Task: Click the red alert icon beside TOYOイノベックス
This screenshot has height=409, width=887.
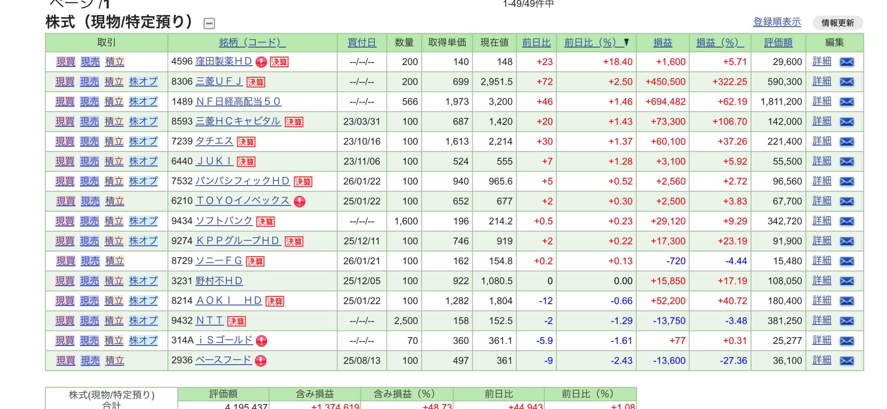Action: click(x=299, y=201)
